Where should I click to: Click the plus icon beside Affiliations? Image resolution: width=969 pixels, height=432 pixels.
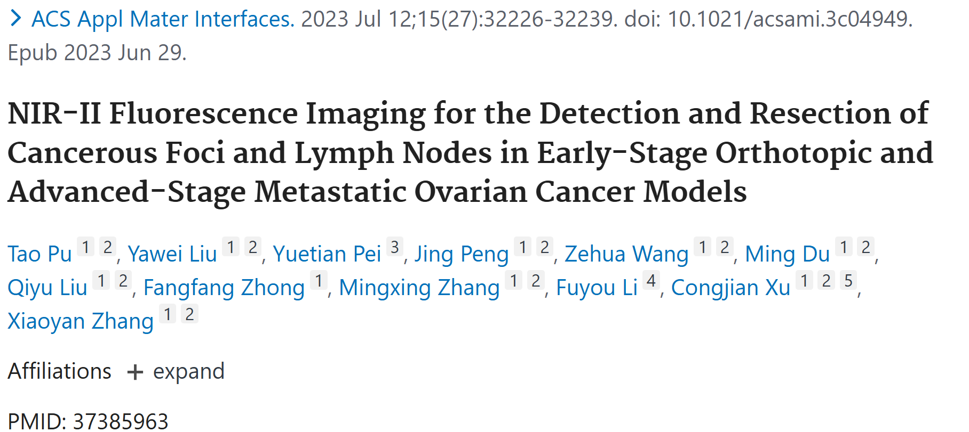(136, 372)
